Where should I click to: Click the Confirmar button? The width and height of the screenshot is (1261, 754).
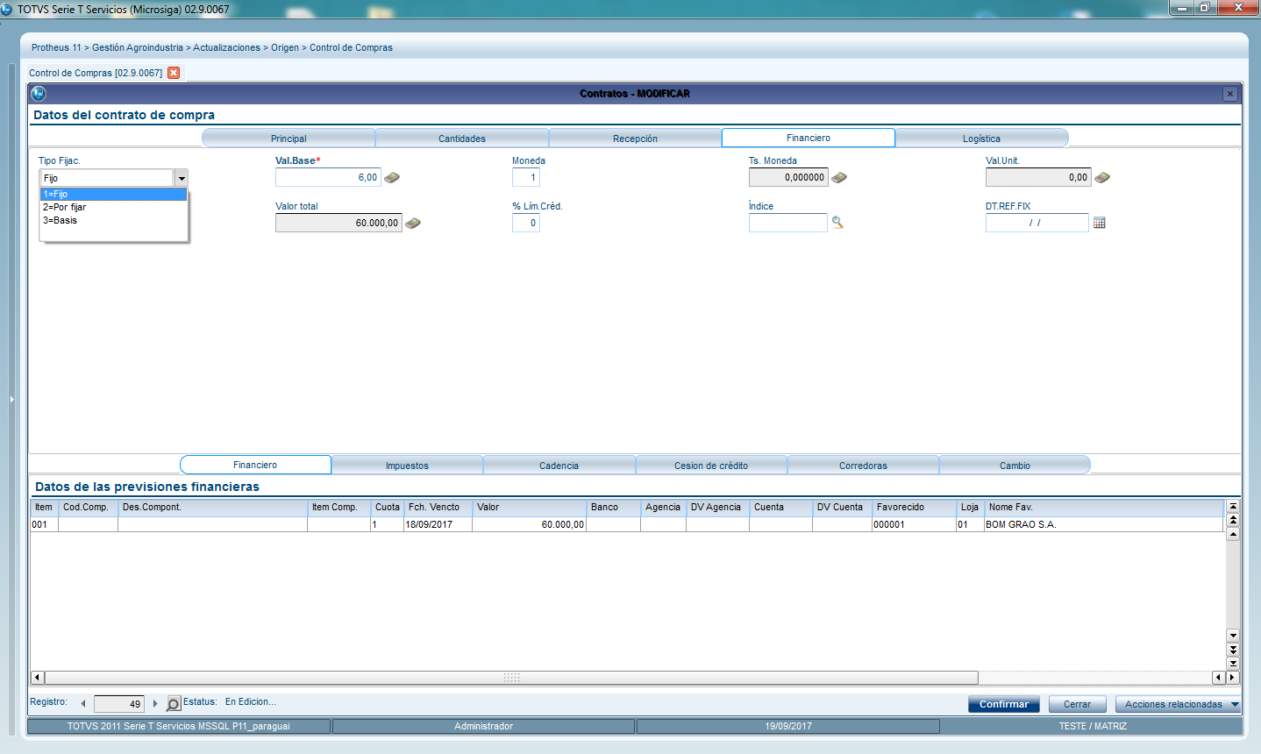pyautogui.click(x=1004, y=704)
